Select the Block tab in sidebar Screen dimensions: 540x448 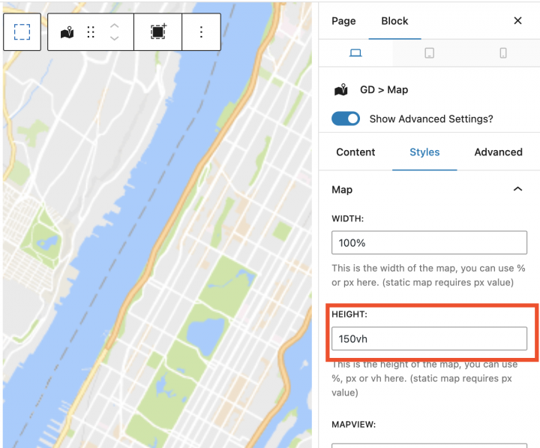(x=394, y=21)
